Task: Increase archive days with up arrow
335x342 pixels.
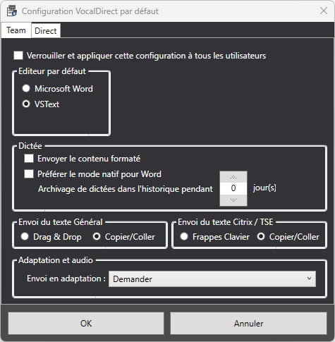Action: coord(233,177)
